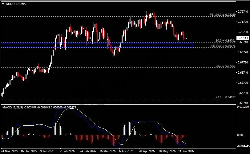Select the 28 Apr 2026 date marker
Image resolution: width=250 pixels, height=154 pixels.
[147, 151]
